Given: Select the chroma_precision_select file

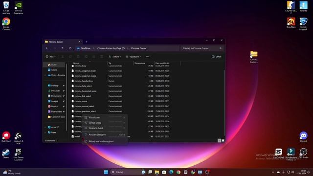Looking at the screenshot, I should point(85,111).
